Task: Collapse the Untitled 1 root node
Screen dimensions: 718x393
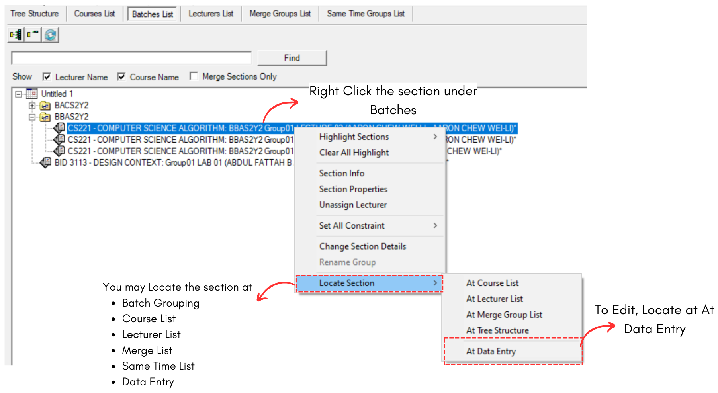Action: (x=18, y=94)
